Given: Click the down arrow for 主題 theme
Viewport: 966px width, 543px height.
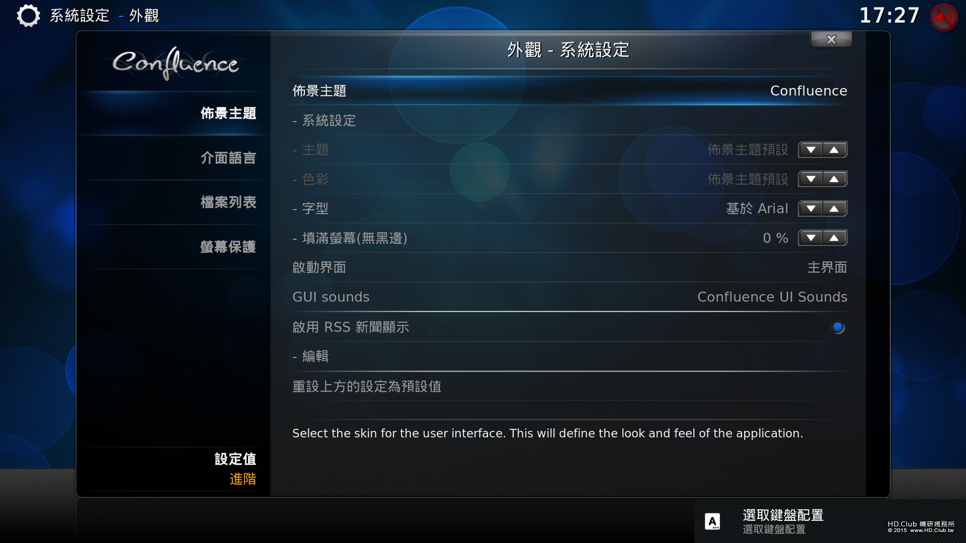Looking at the screenshot, I should (811, 150).
